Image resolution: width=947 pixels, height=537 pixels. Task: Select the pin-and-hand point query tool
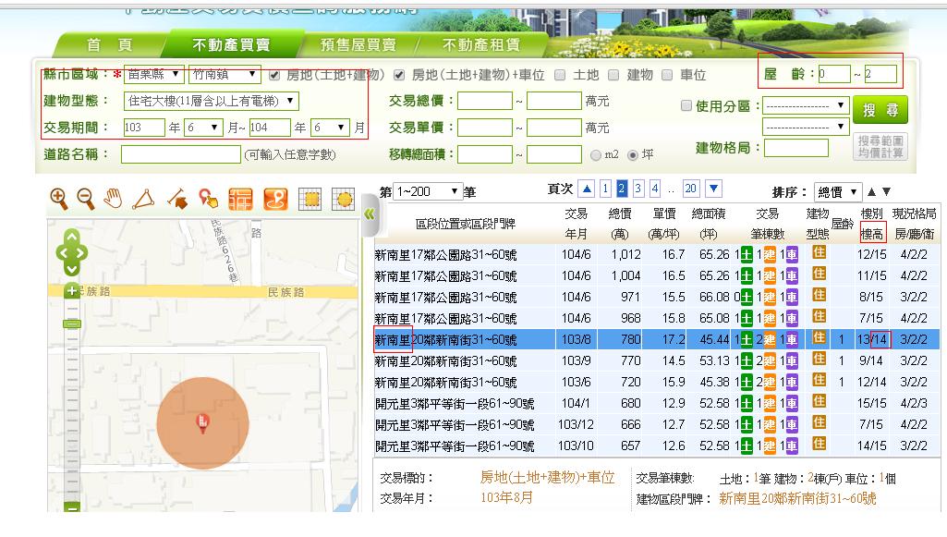[209, 199]
